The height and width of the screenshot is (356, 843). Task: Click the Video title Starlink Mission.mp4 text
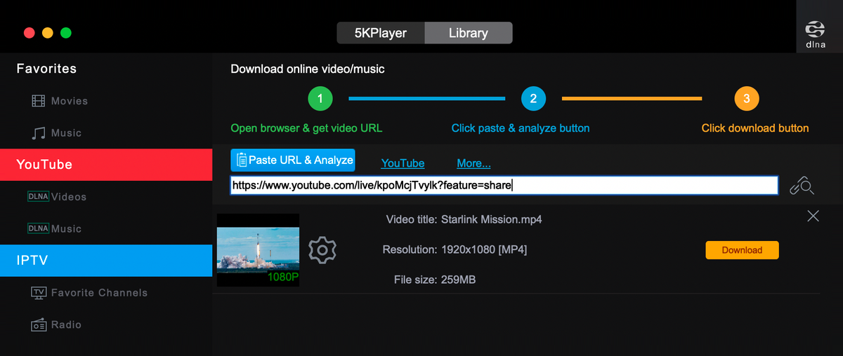(x=464, y=219)
